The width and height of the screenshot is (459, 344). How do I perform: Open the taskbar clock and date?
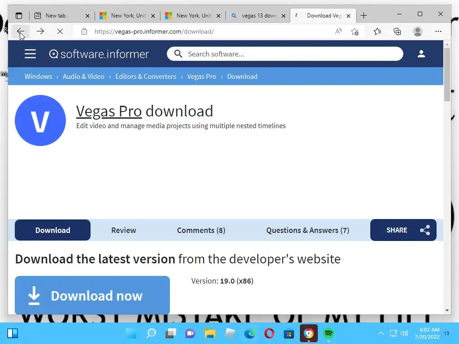(427, 333)
